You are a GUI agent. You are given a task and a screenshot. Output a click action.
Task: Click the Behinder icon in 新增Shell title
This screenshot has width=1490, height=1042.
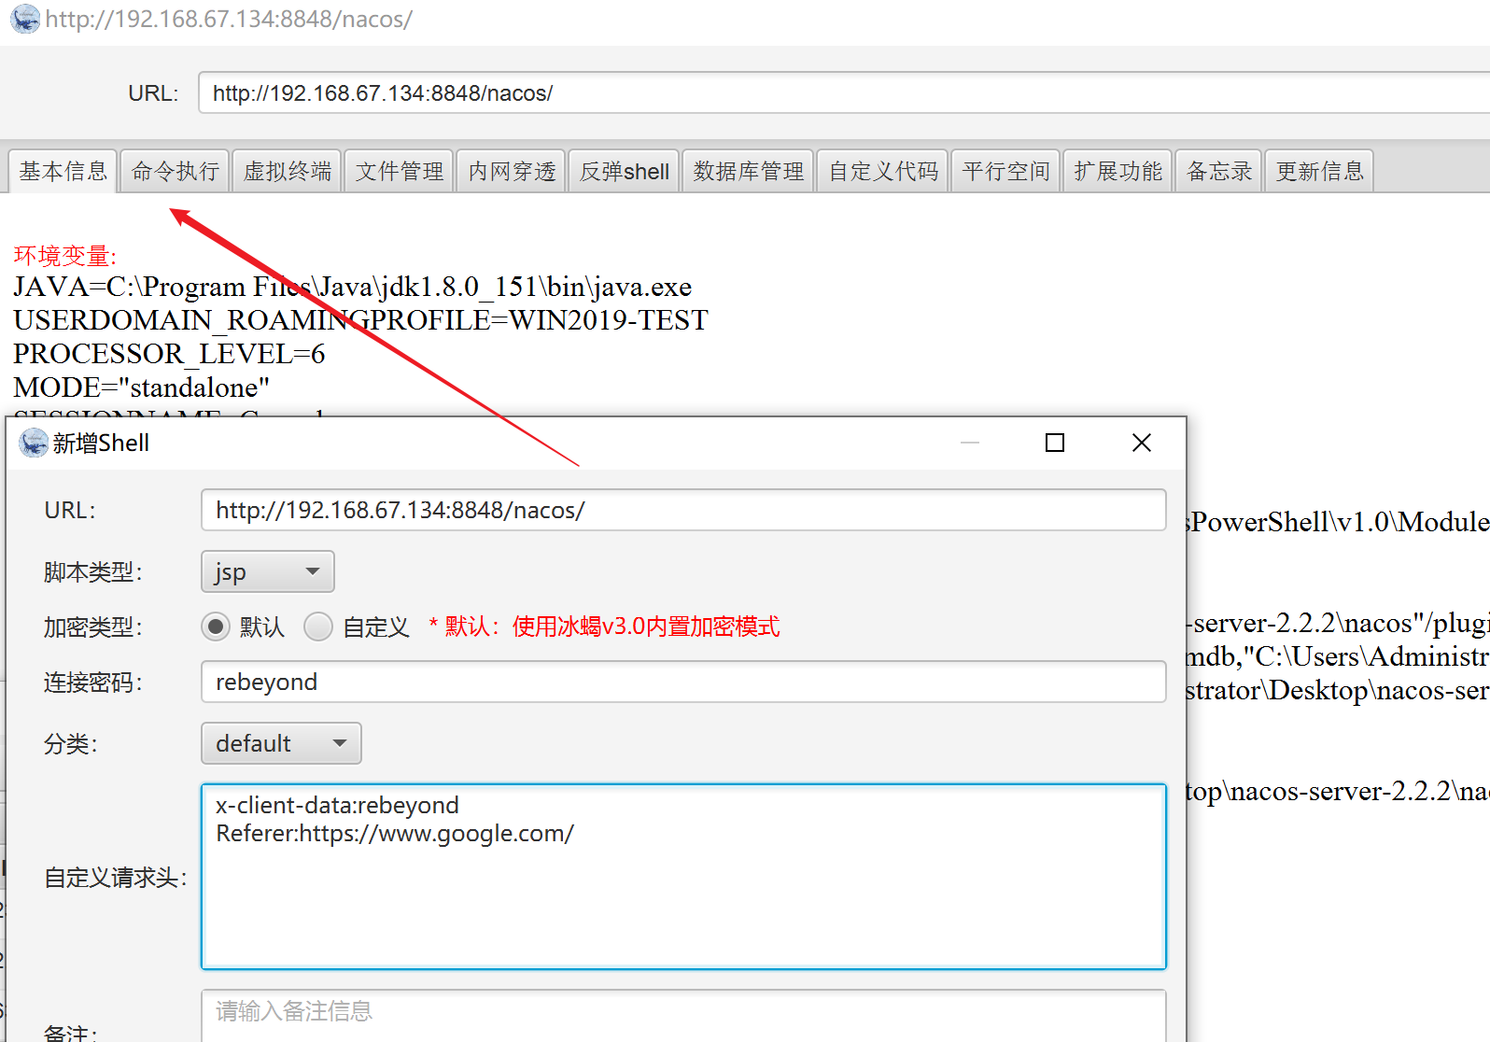click(34, 443)
